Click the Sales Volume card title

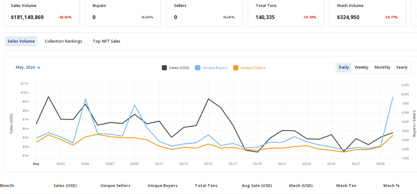pyautogui.click(x=24, y=6)
